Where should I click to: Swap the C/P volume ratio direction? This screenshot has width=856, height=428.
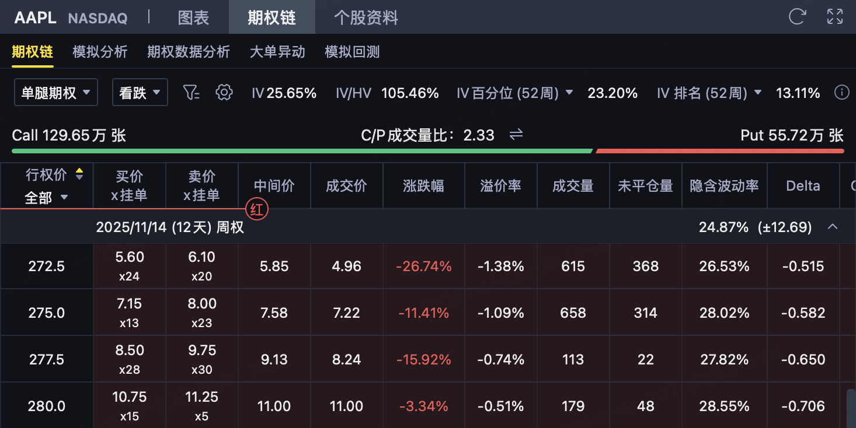click(516, 135)
